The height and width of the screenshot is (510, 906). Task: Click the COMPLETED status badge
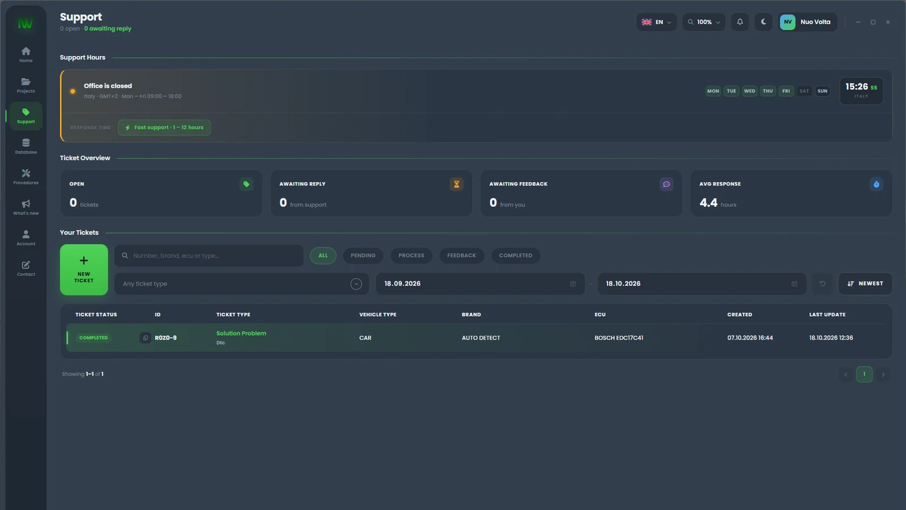pyautogui.click(x=93, y=338)
